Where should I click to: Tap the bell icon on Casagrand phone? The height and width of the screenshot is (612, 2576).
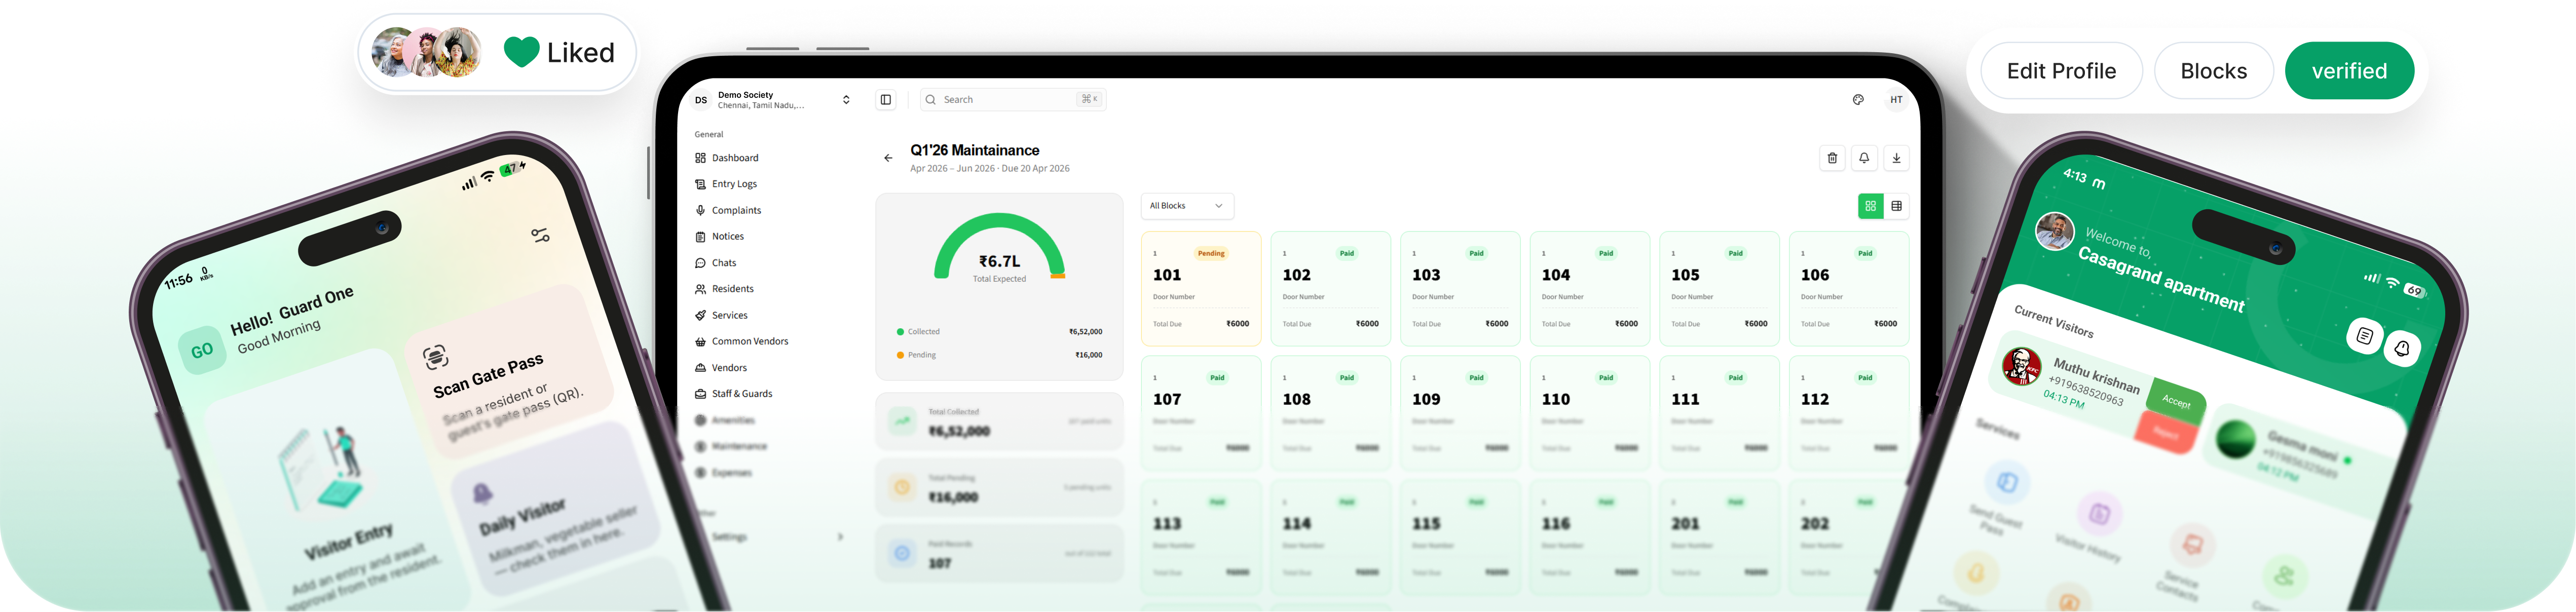tap(2402, 349)
